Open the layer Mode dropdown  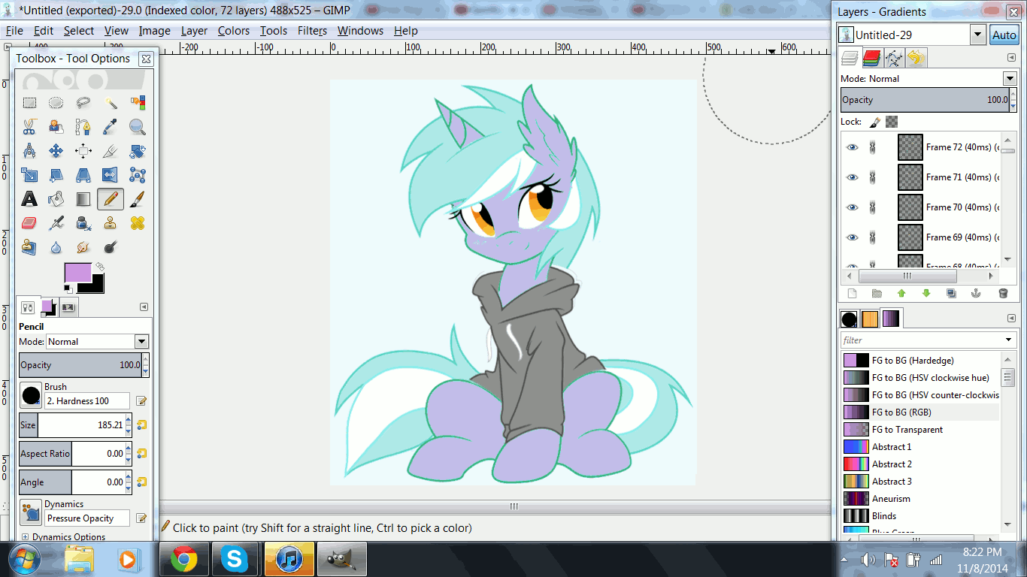[1009, 79]
